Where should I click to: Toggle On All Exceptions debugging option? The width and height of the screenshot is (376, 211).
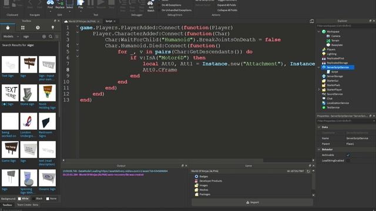[171, 5]
